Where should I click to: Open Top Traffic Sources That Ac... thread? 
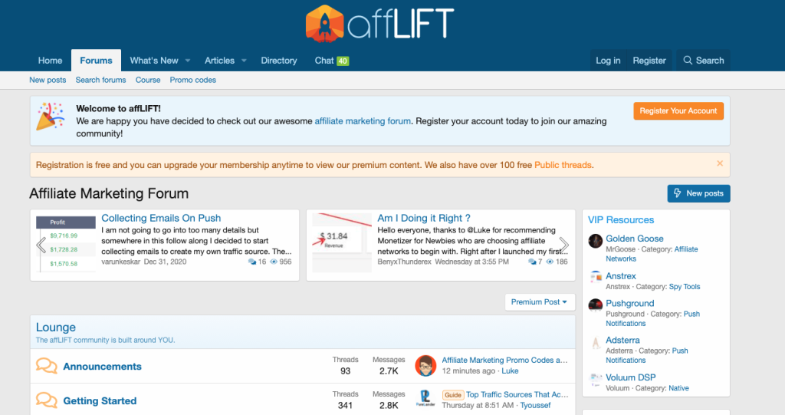[x=517, y=394]
